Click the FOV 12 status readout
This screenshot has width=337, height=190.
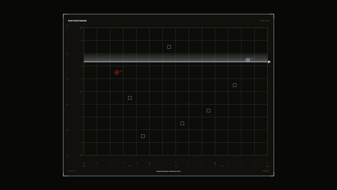coord(179,171)
